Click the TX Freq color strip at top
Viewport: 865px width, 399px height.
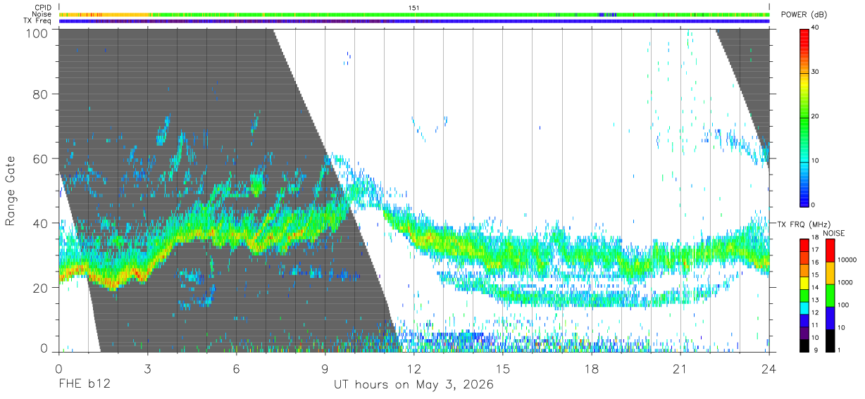[414, 21]
